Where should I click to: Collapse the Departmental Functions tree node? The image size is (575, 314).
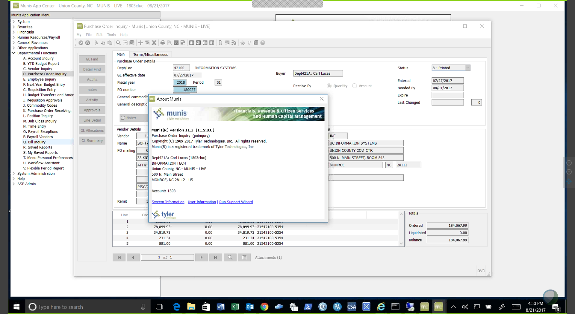pos(14,53)
